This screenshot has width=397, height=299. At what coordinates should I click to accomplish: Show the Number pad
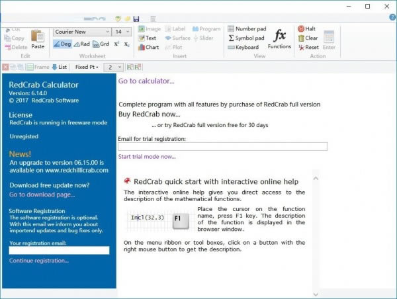click(245, 29)
